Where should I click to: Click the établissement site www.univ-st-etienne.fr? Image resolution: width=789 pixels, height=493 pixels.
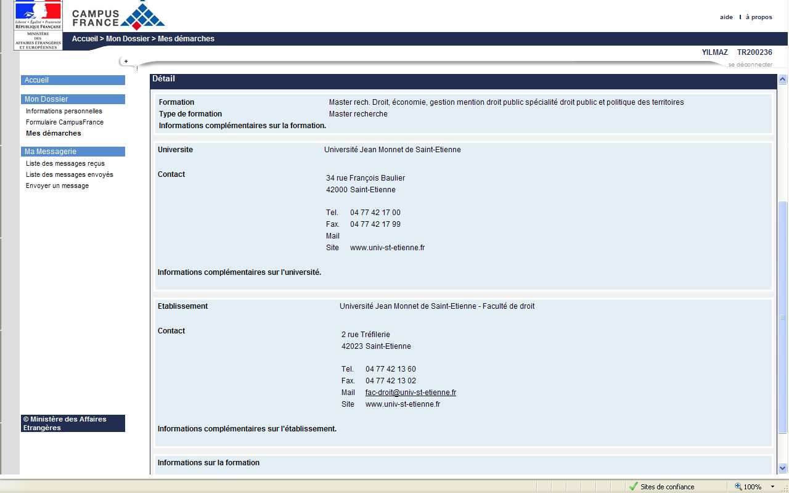click(x=403, y=404)
